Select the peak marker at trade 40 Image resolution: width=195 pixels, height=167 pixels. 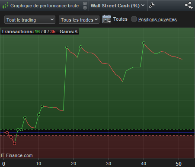(144, 43)
